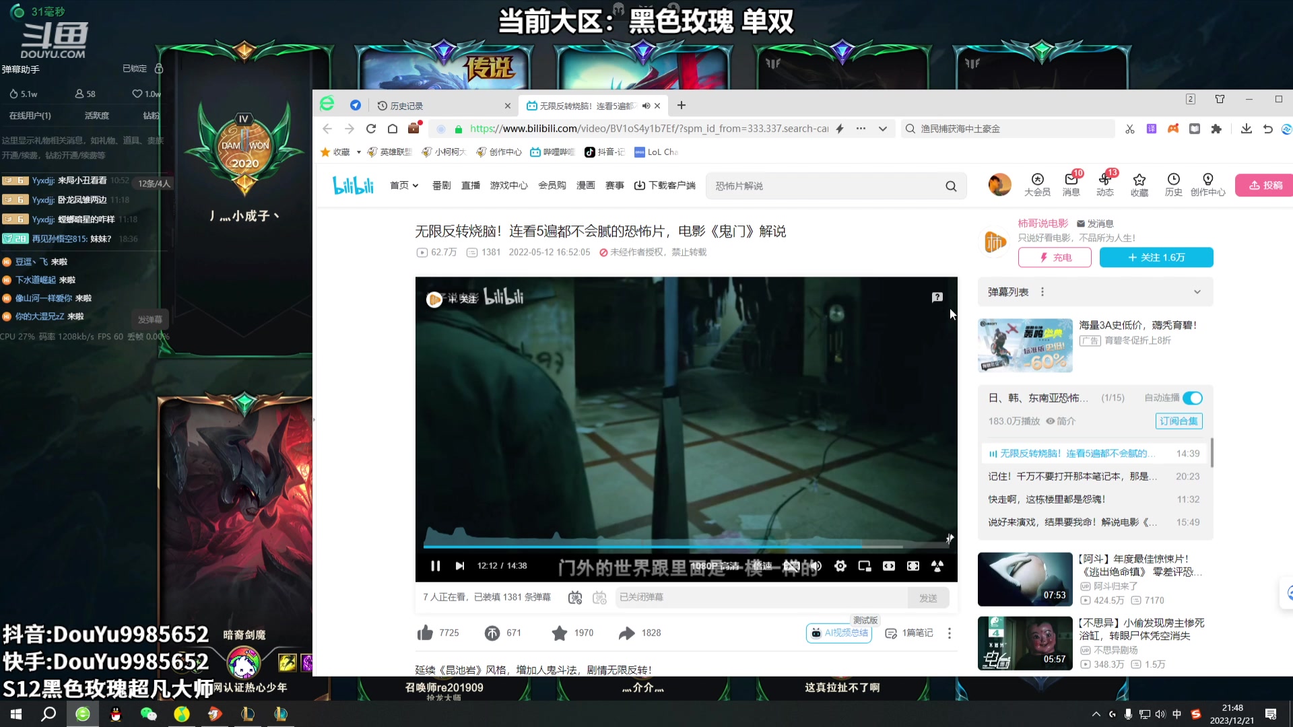Image resolution: width=1293 pixels, height=727 pixels.
Task: Open 漫画 in Bilibili nav
Action: click(585, 185)
